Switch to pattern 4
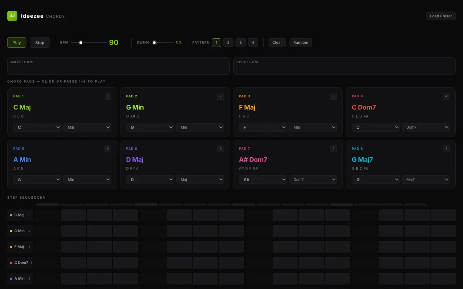 [253, 43]
